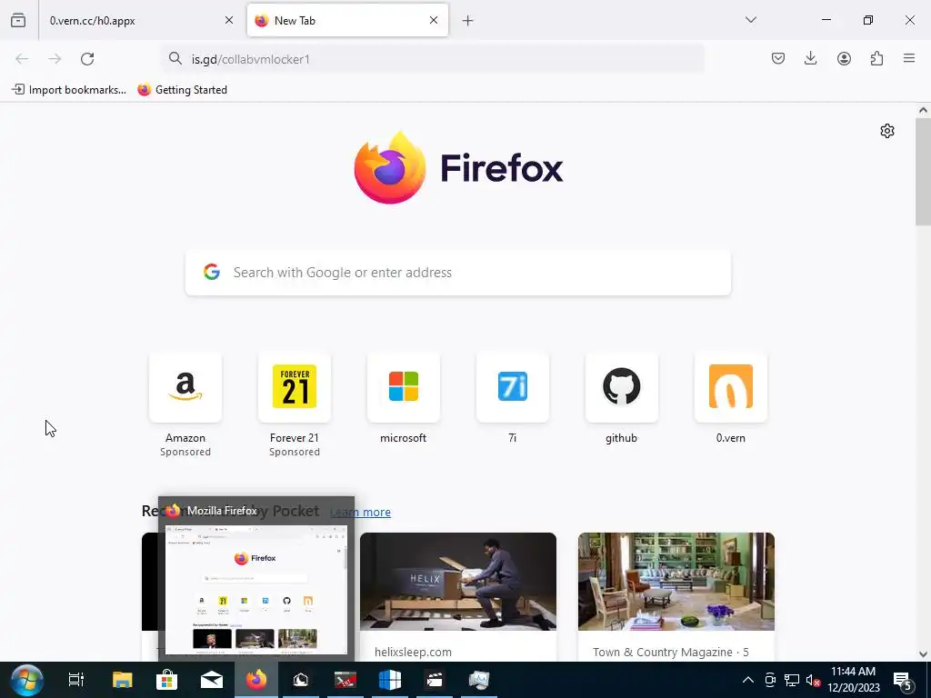Open the Firefox account menu

pyautogui.click(x=844, y=58)
